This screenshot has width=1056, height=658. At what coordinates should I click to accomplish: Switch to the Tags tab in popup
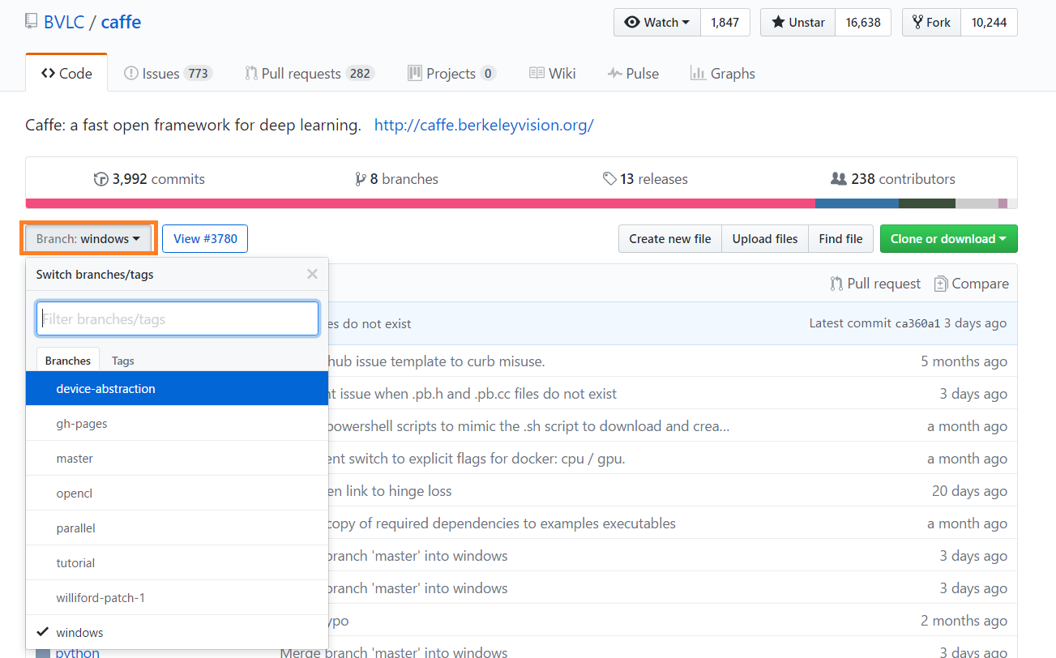[123, 361]
